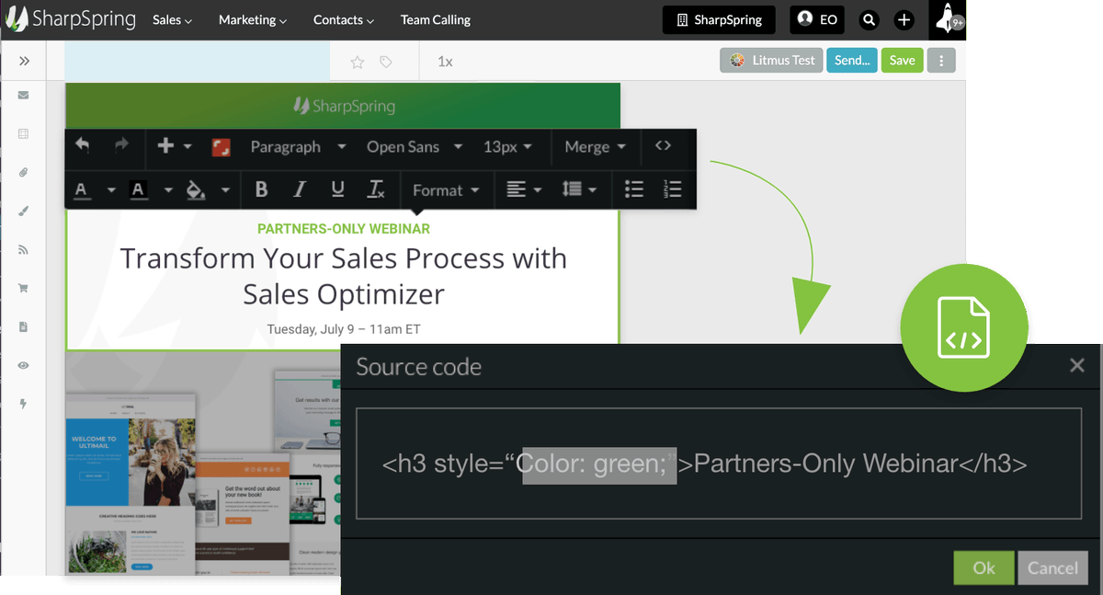Open the shopping cart icon in sidebar
Image resolution: width=1103 pixels, height=595 pixels.
23,288
